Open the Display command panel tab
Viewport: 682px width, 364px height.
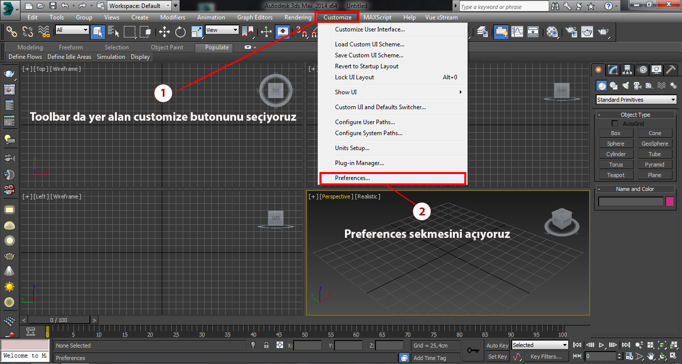tap(657, 69)
